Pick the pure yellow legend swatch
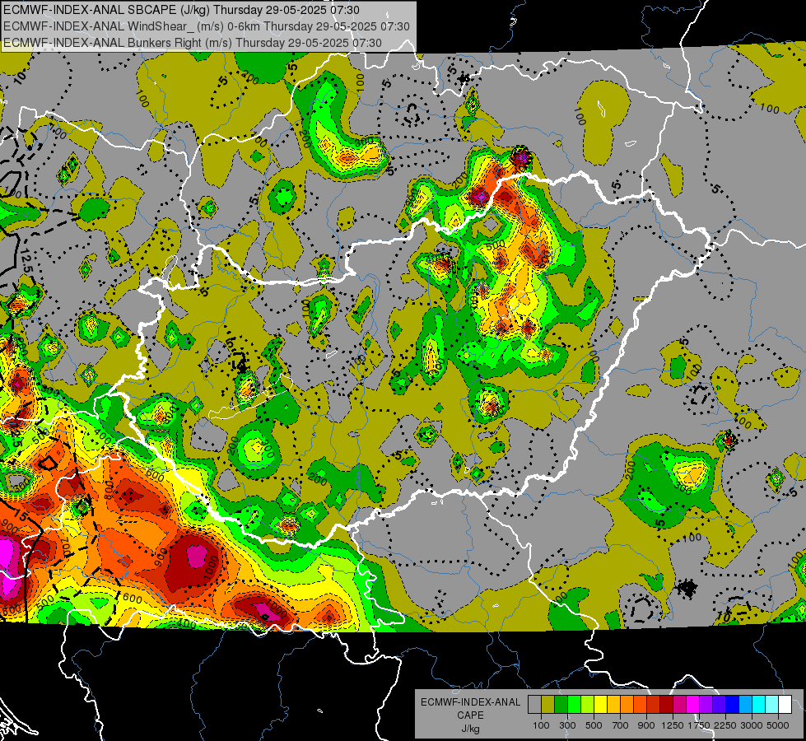Screen dimensions: 806x741 tap(600, 705)
